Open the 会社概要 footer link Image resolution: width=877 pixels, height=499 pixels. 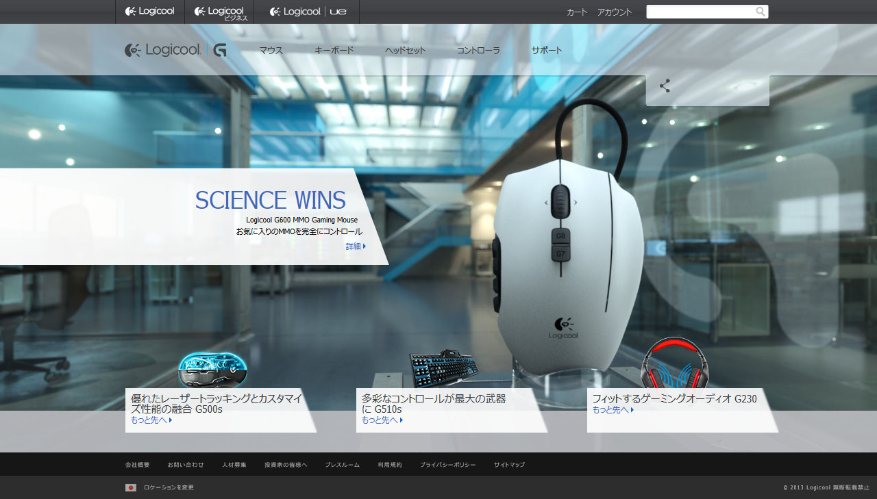tap(137, 465)
